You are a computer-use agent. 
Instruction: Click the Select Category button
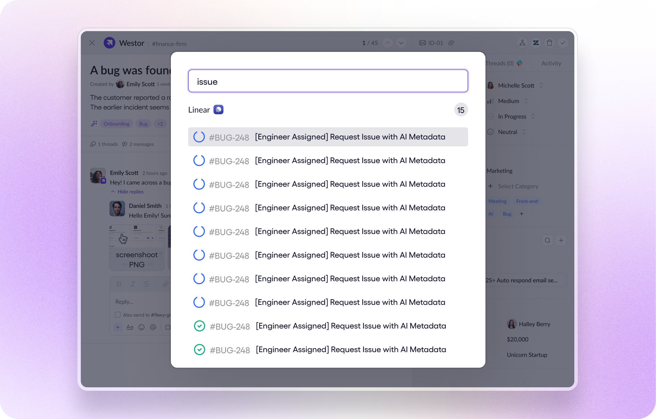click(x=513, y=186)
